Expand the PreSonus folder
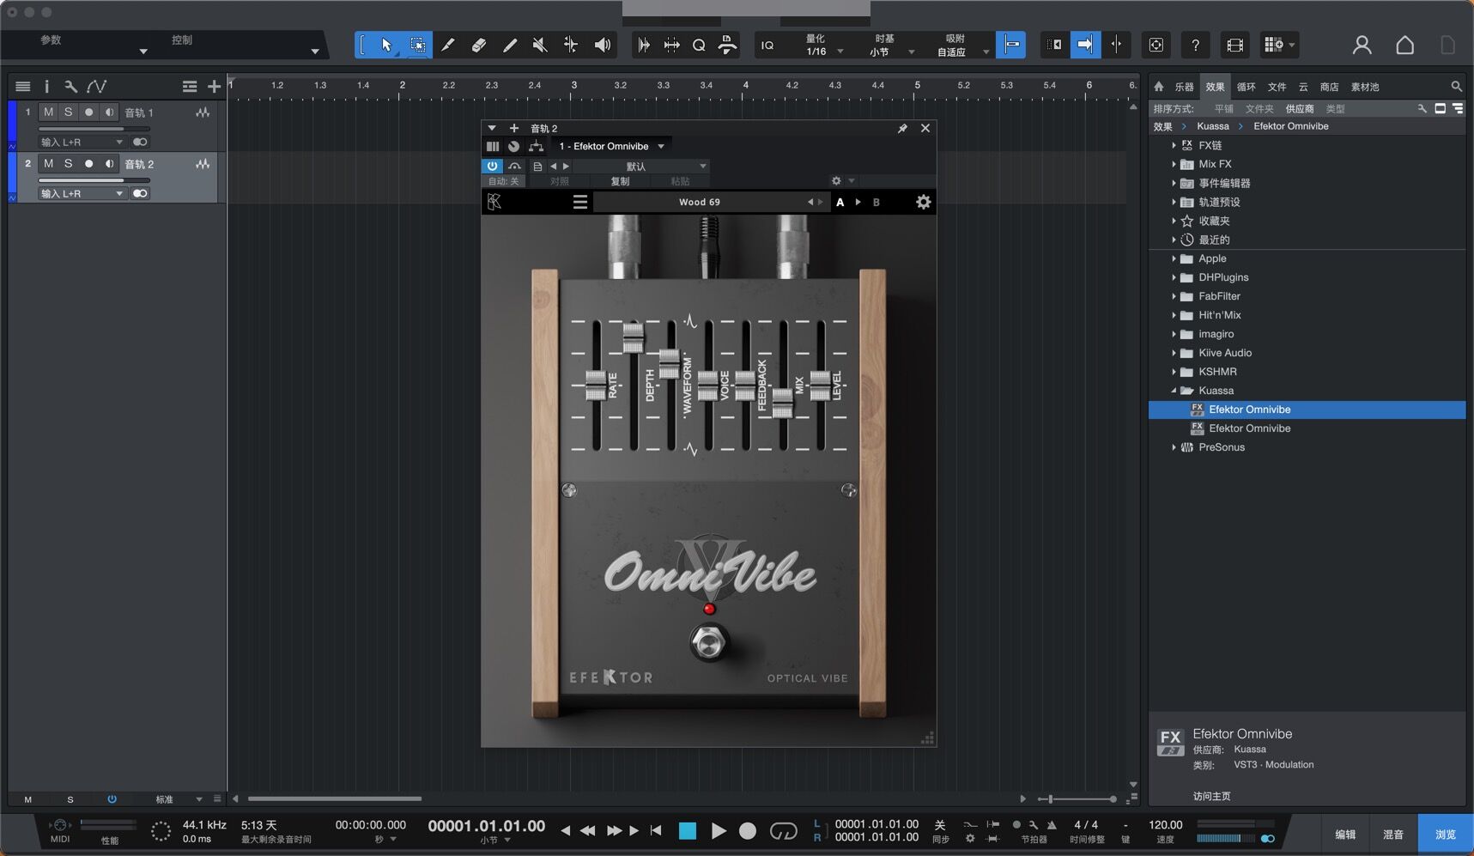Viewport: 1474px width, 856px height. [1174, 447]
